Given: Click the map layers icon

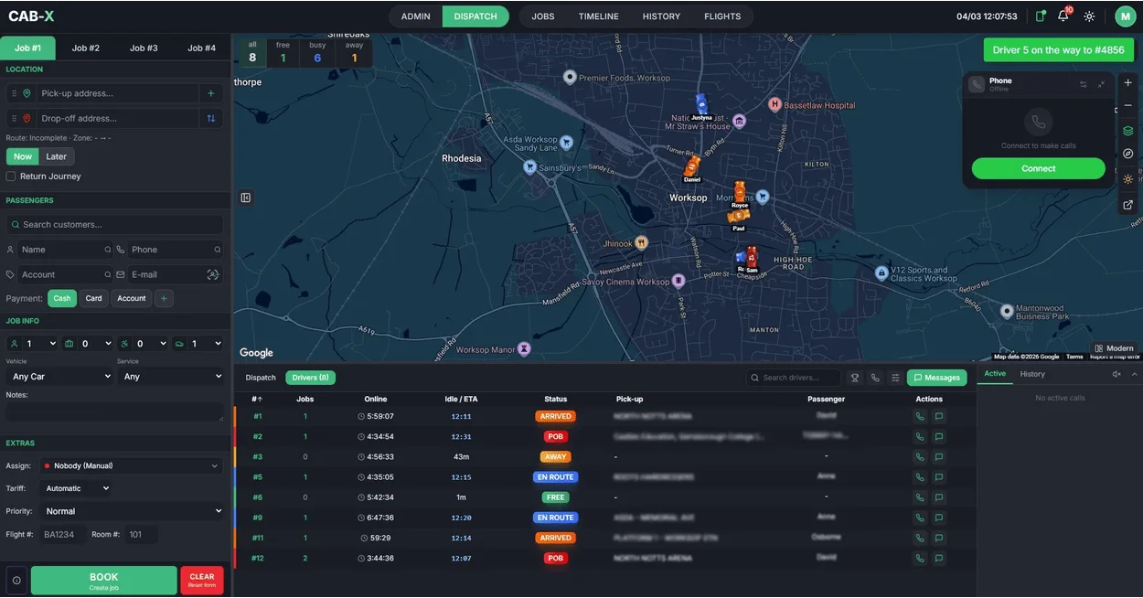Looking at the screenshot, I should [1127, 131].
